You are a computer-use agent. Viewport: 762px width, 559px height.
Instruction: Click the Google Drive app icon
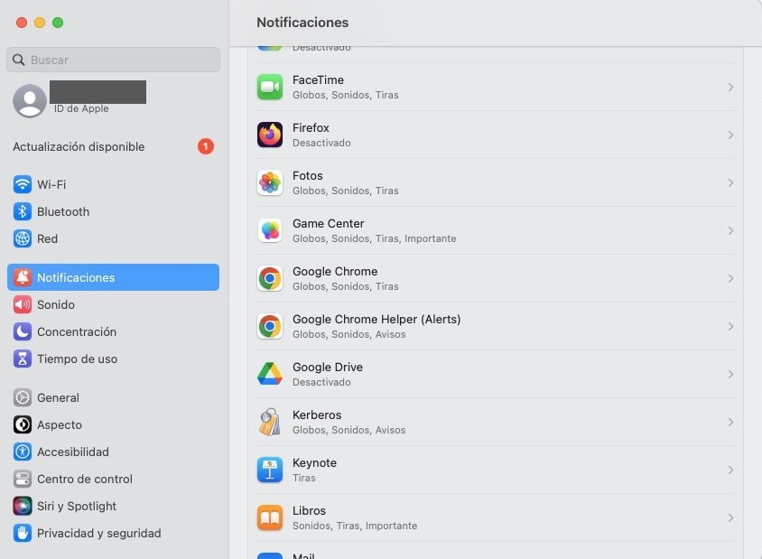pyautogui.click(x=270, y=374)
